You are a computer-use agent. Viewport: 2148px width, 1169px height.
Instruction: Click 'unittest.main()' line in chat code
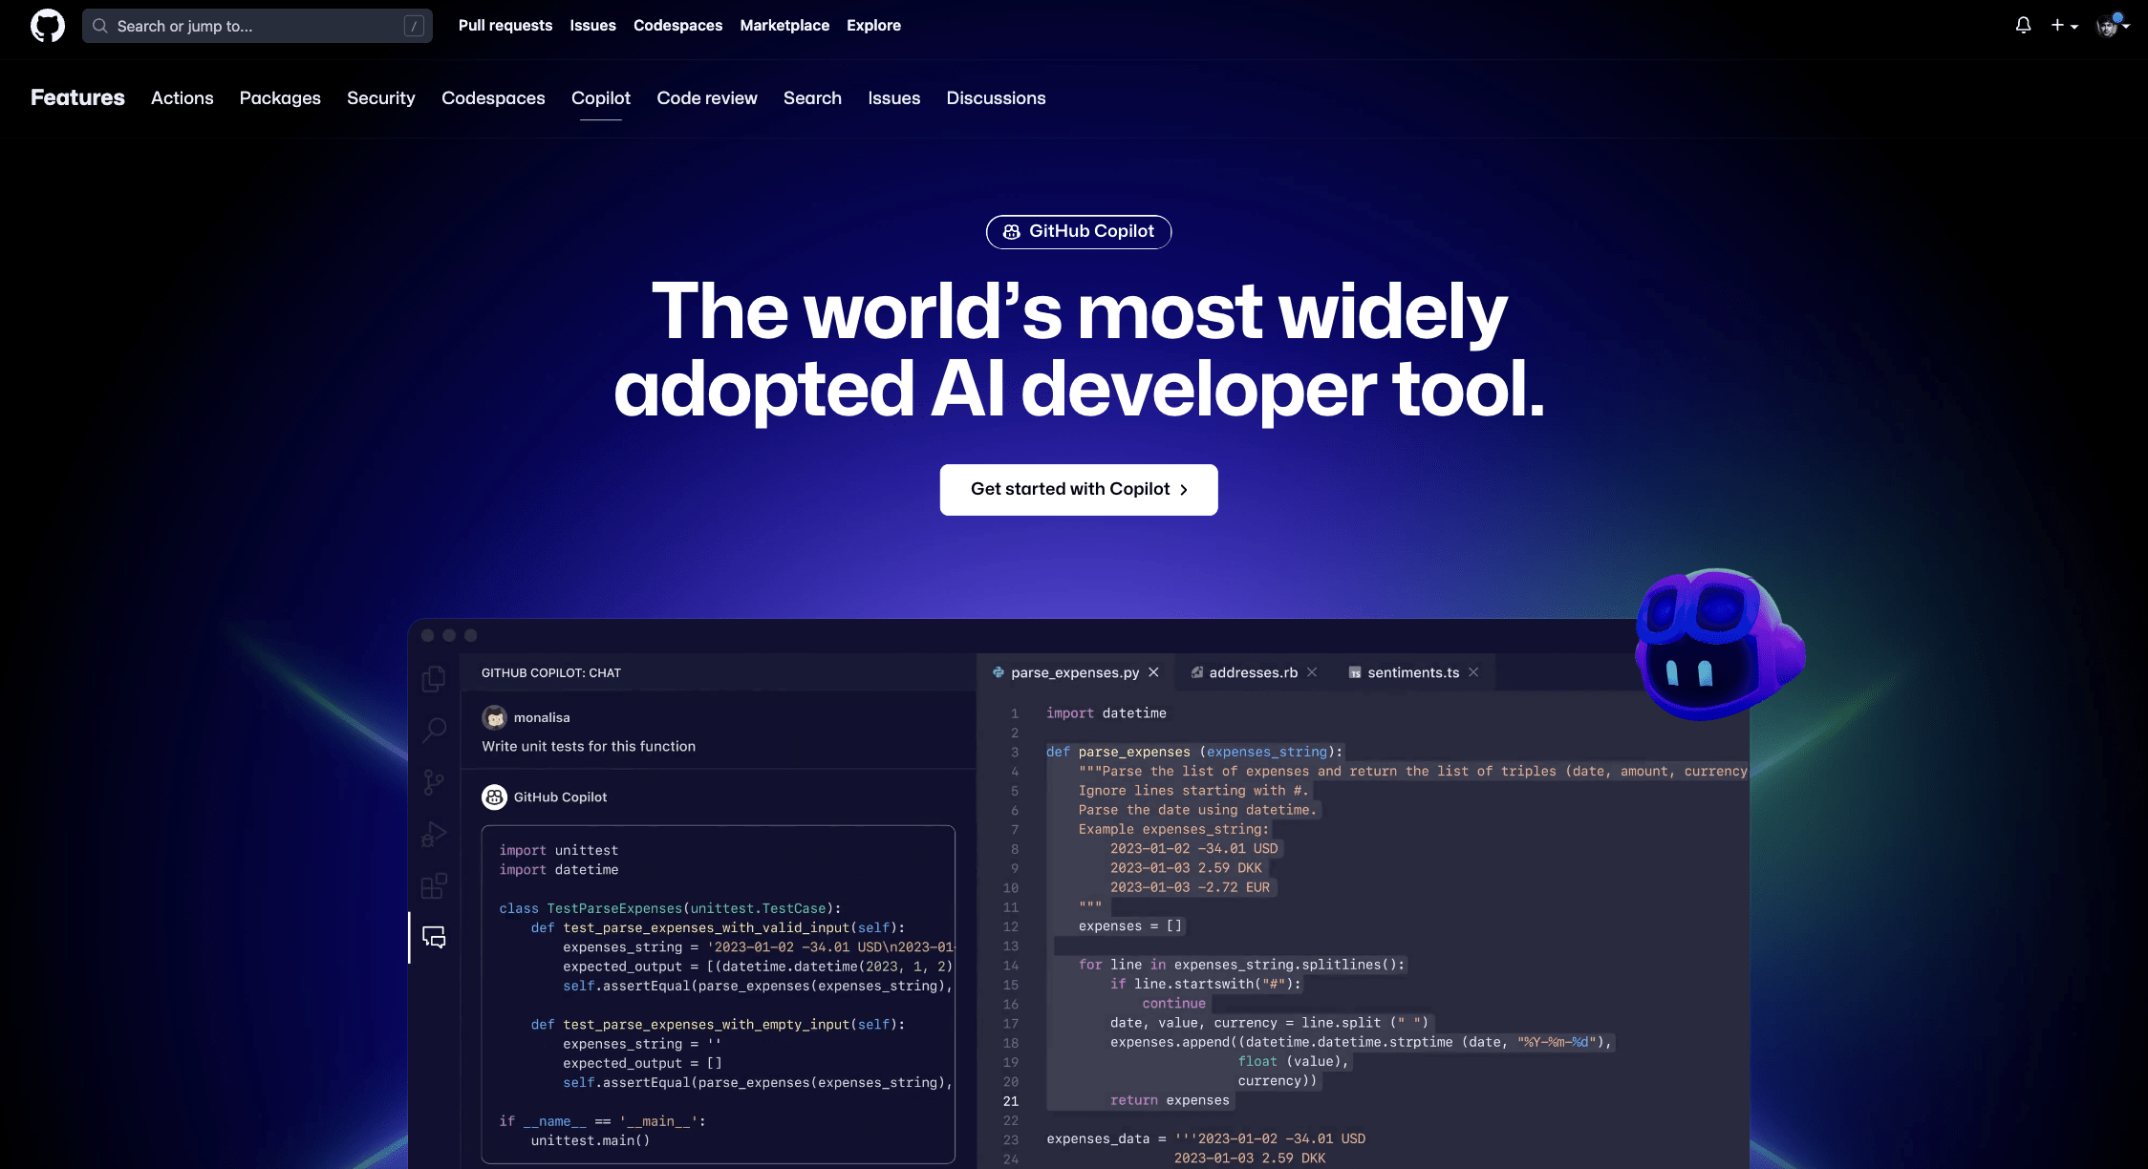591,1140
